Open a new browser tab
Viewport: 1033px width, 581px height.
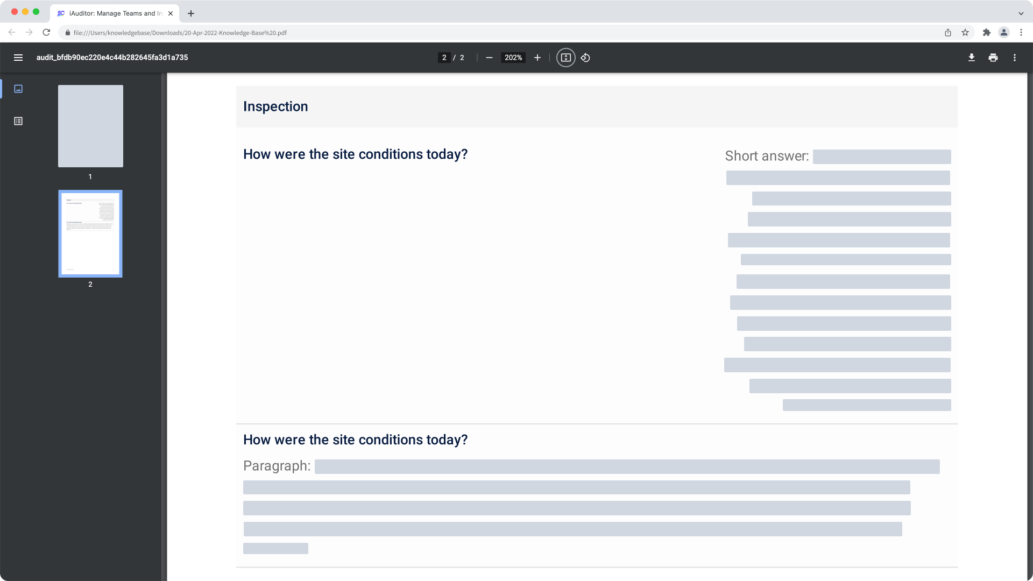coord(190,13)
